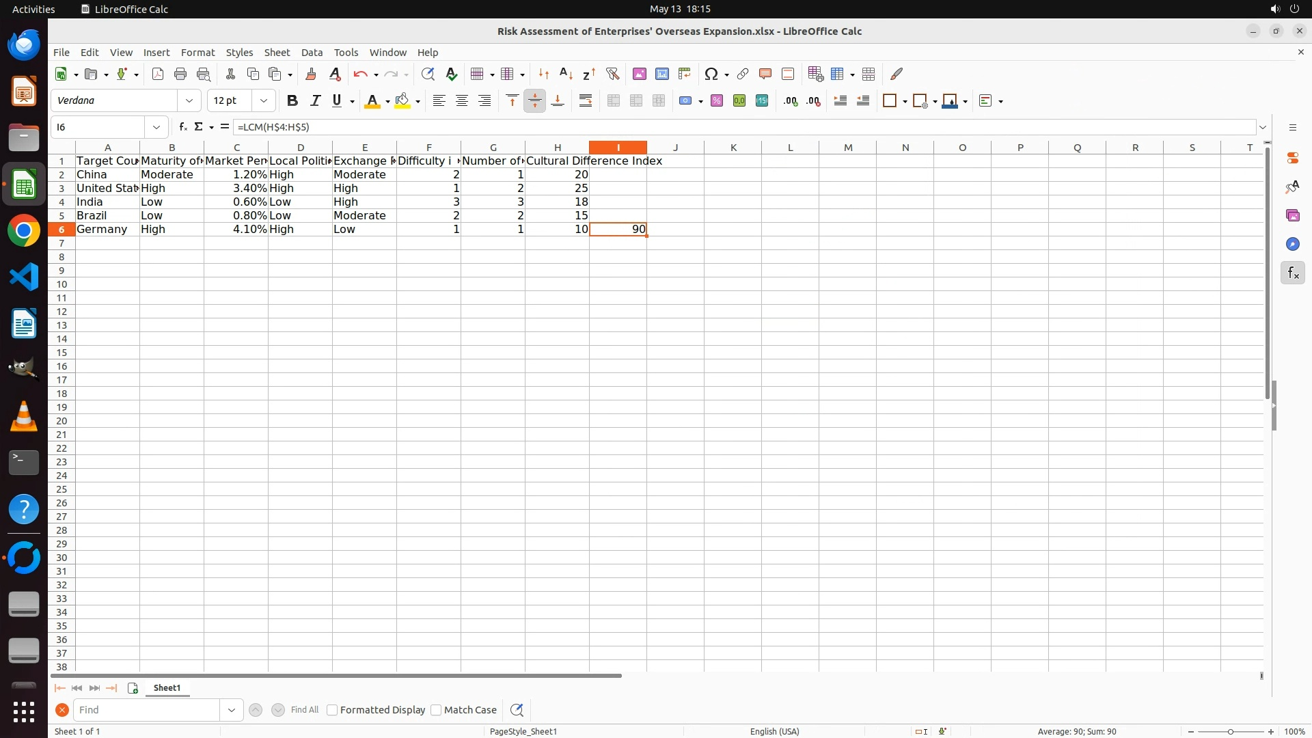Insert special character with Omega icon
Image resolution: width=1312 pixels, height=738 pixels.
coord(711,74)
